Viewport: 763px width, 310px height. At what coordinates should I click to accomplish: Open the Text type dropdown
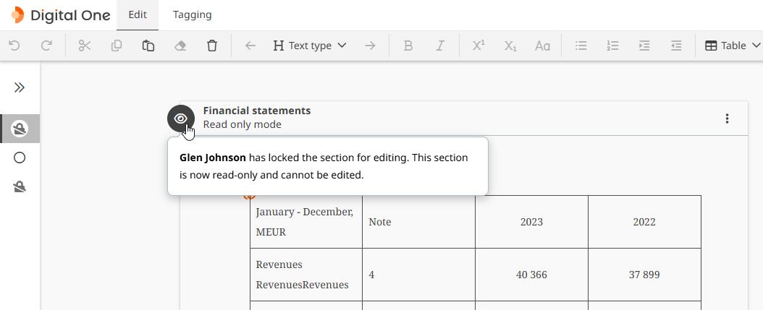coord(310,46)
